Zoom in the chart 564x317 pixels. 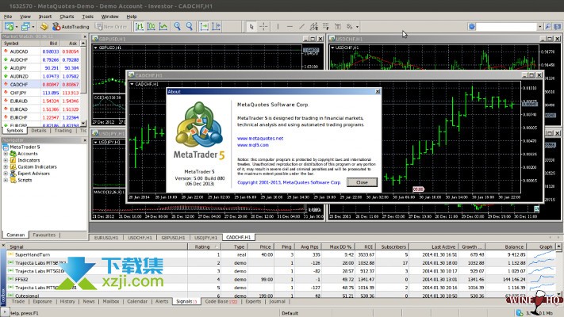click(178, 27)
